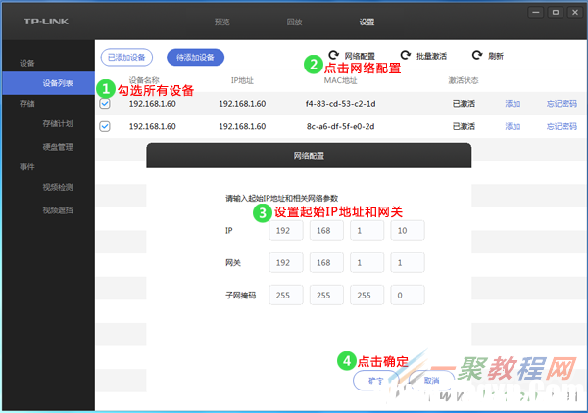Image resolution: width=588 pixels, height=413 pixels.
Task: Open 存储计划 in the sidebar
Action: point(58,124)
